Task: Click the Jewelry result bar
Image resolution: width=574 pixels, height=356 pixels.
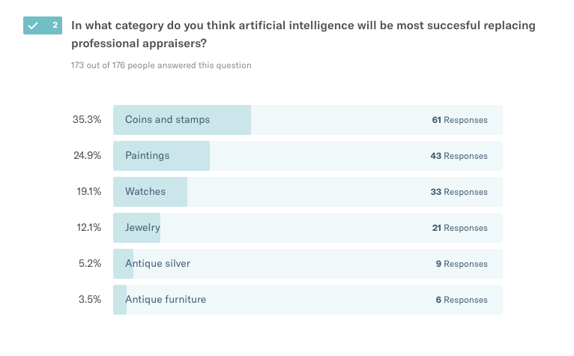Action: point(307,228)
